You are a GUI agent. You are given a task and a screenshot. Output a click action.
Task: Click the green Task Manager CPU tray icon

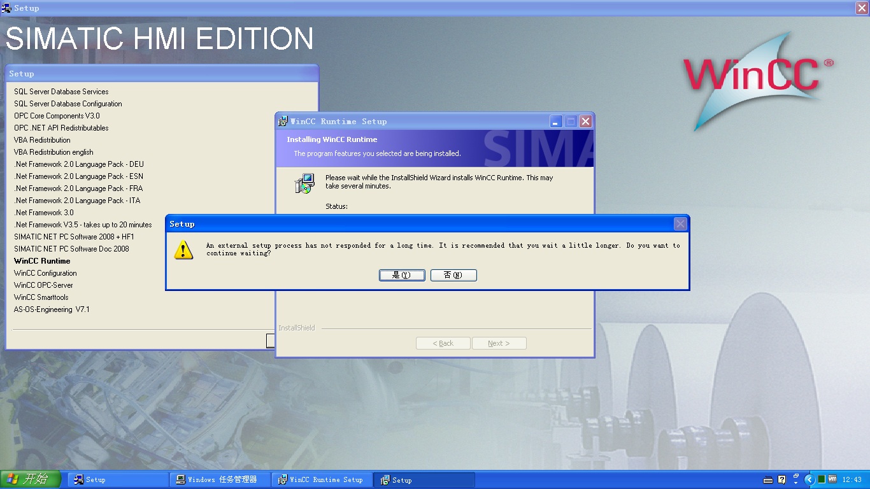(x=822, y=479)
